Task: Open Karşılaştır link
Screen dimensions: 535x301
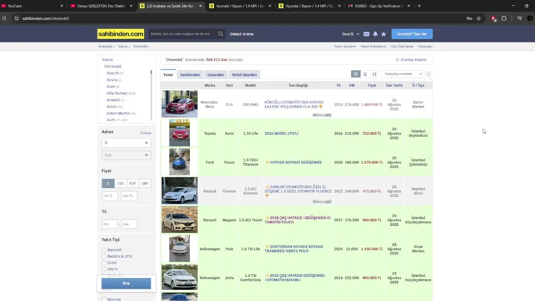Action: (x=425, y=46)
